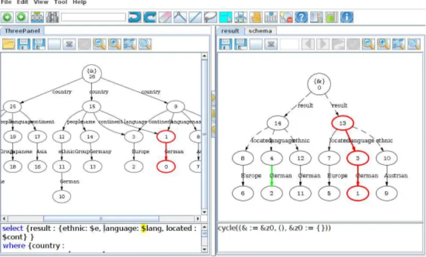This screenshot has width=426, height=257.
Task: Click the network computers layout icon
Action: [x=241, y=17]
